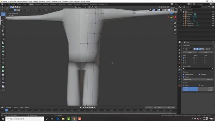Open the Global transform orientation dropdown
This screenshot has width=215, height=121.
coord(79,7)
